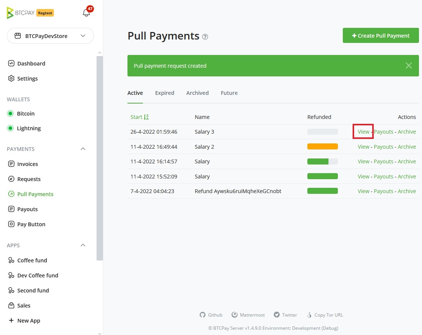Switch to the Archived tab
This screenshot has width=422, height=335.
pyautogui.click(x=197, y=93)
